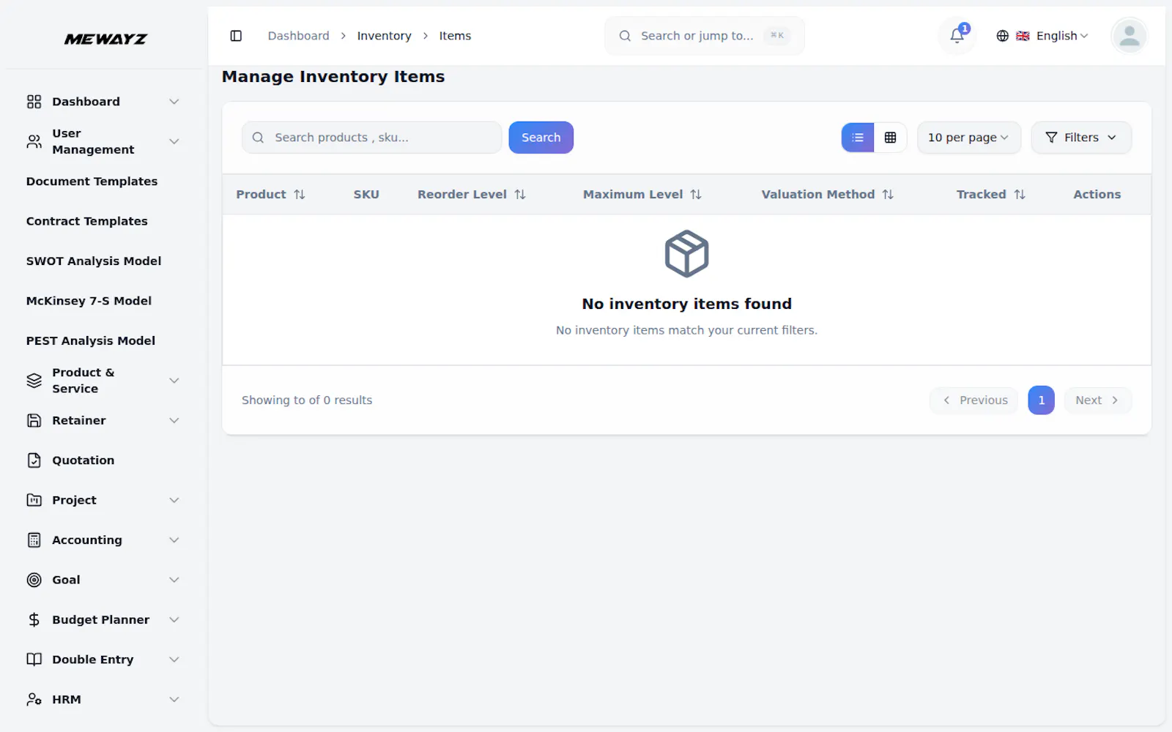
Task: Select page 1 in pagination
Action: click(x=1041, y=400)
